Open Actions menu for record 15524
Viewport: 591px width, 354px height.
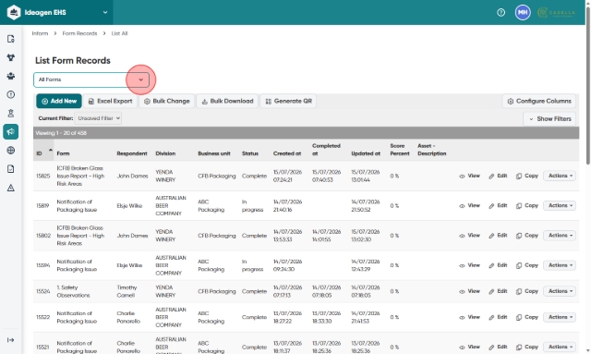click(560, 291)
